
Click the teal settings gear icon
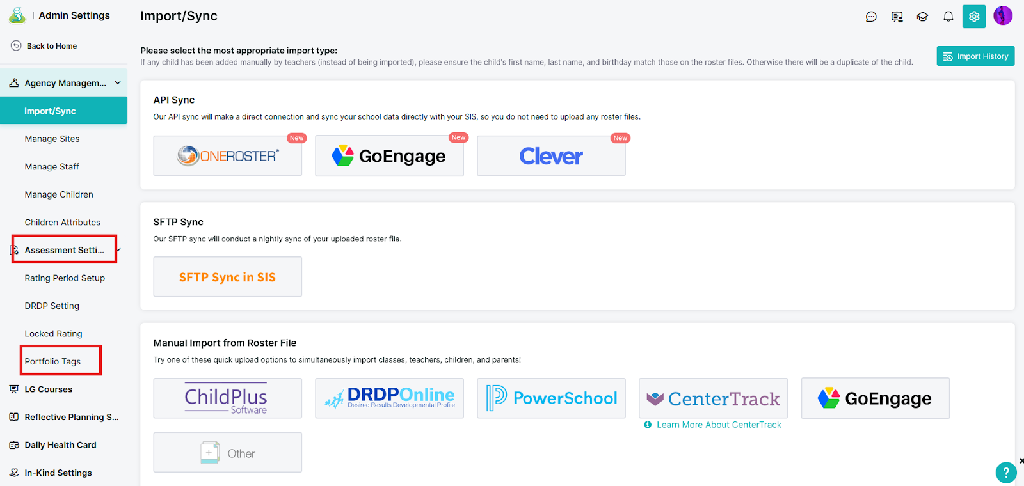pos(973,17)
